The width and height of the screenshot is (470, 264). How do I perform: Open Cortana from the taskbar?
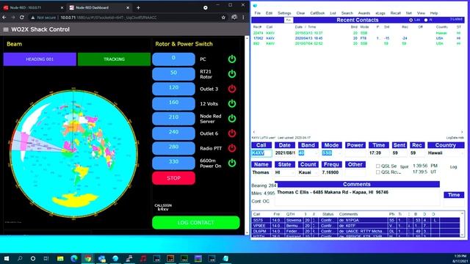coord(33,258)
